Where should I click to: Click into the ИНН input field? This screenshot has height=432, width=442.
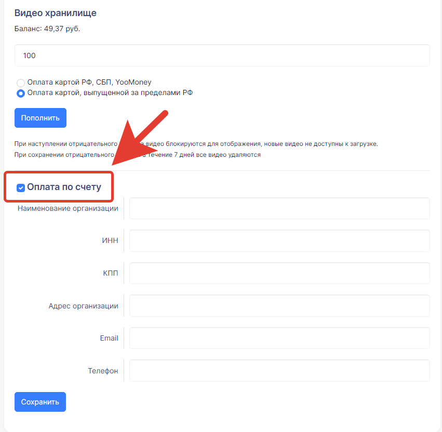tap(279, 240)
